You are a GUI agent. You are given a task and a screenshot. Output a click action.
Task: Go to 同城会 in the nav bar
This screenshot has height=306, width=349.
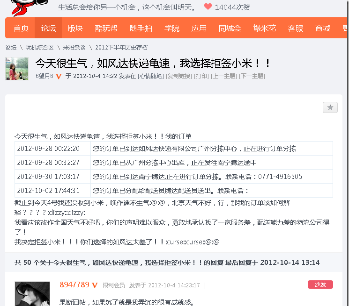click(230, 28)
